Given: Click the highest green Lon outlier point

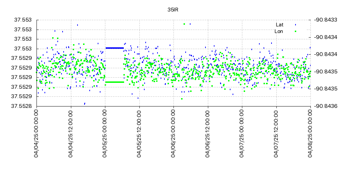Looking at the screenshot, I should [184, 24].
